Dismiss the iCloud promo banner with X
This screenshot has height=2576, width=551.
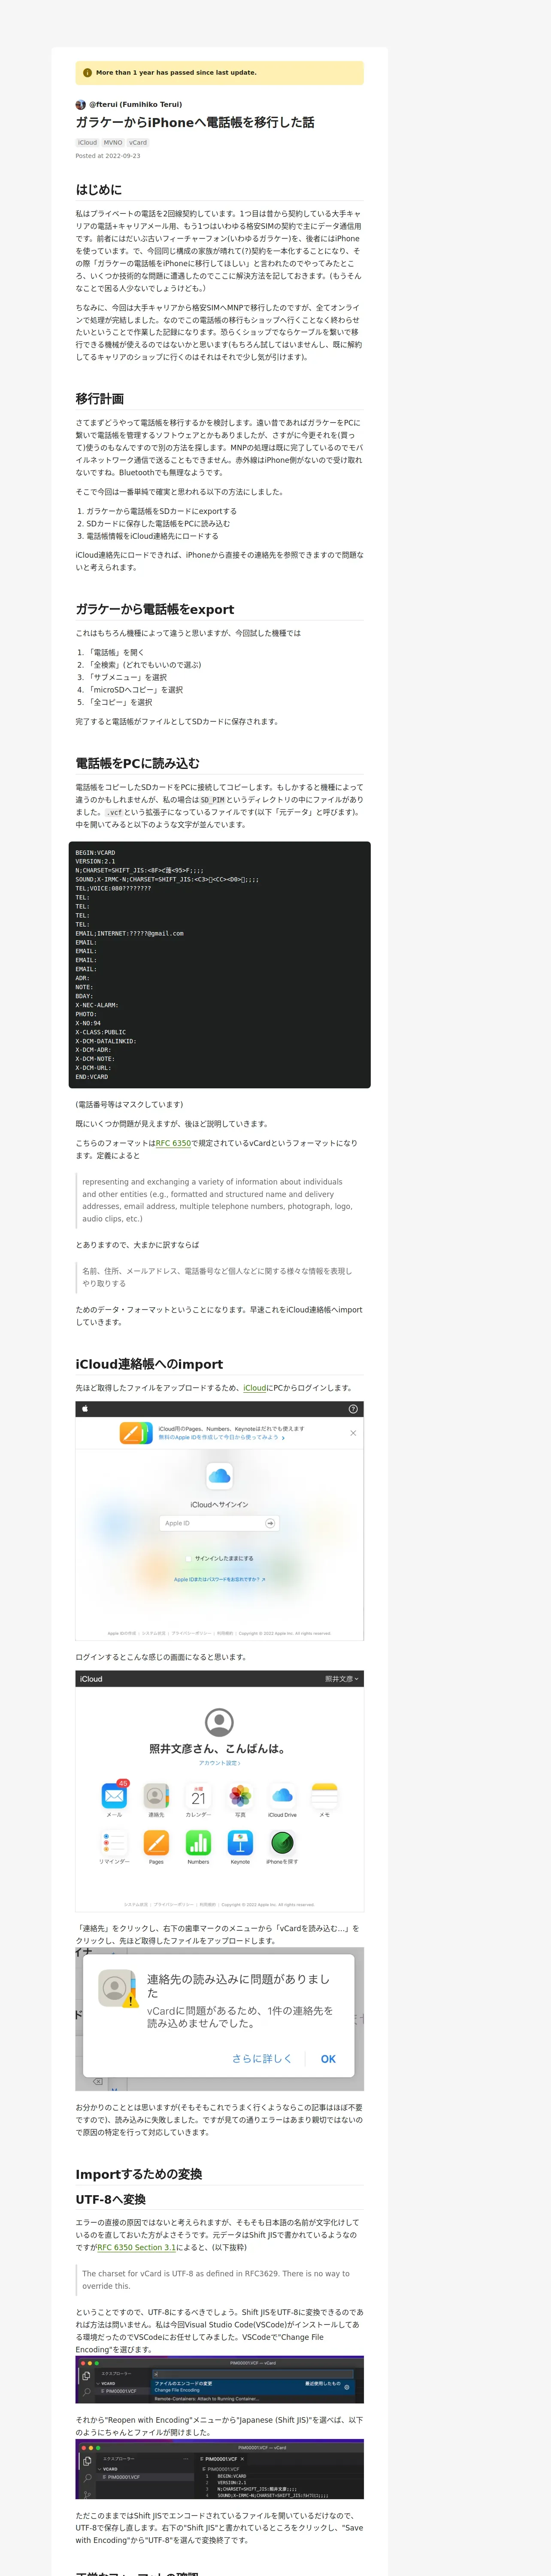(353, 1433)
